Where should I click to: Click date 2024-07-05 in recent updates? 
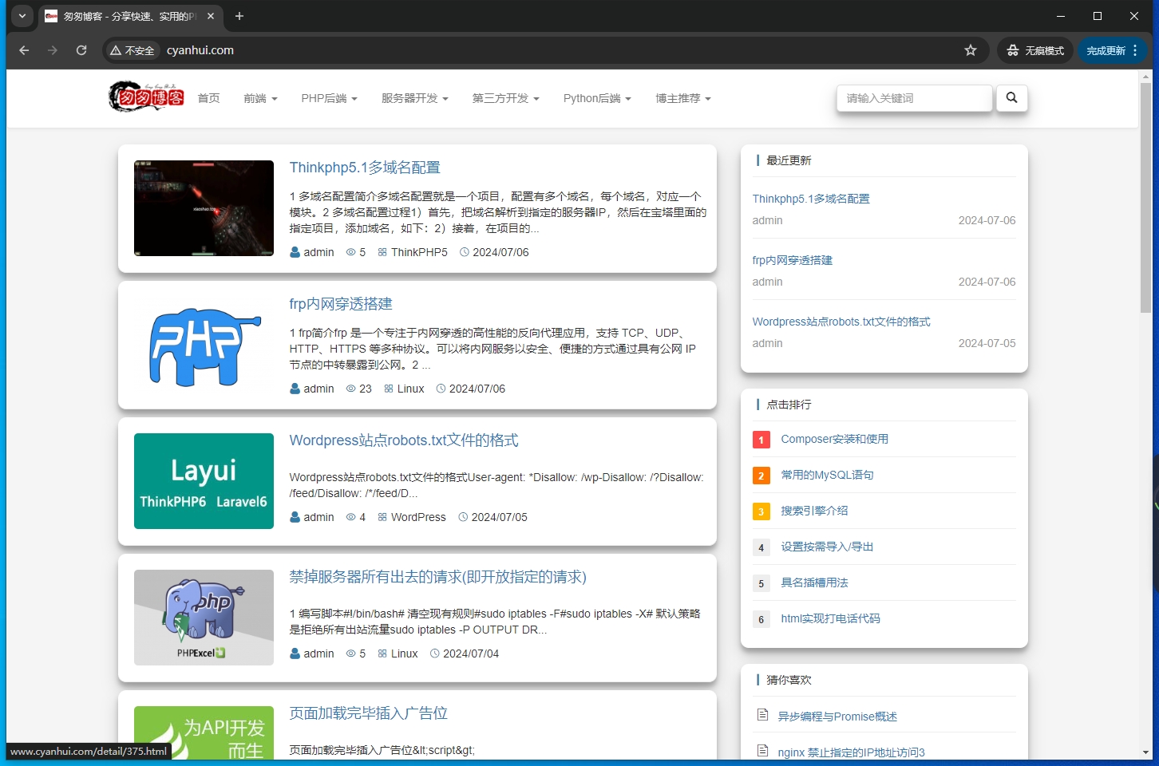pos(987,343)
